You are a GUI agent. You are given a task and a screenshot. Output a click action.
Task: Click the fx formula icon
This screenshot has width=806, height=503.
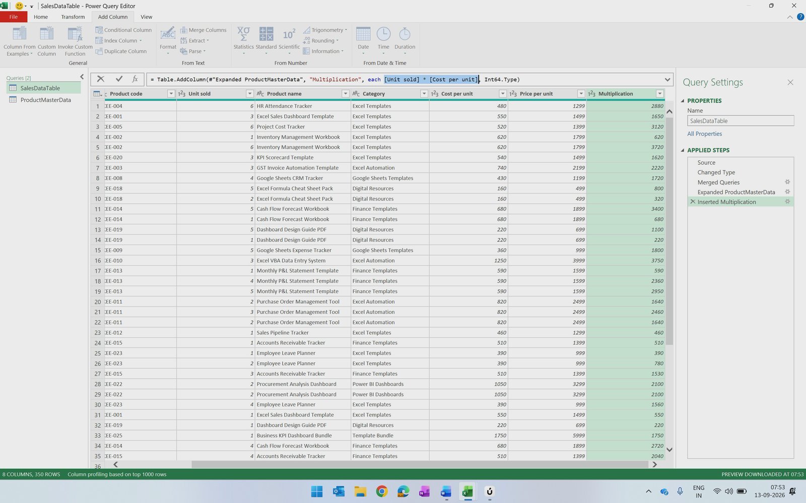[135, 79]
